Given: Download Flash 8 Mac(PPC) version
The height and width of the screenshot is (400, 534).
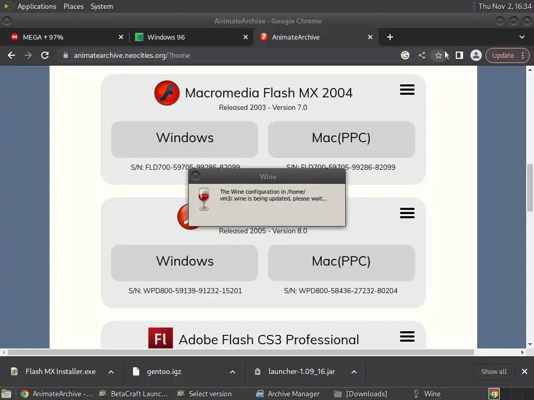Looking at the screenshot, I should click(x=341, y=263).
